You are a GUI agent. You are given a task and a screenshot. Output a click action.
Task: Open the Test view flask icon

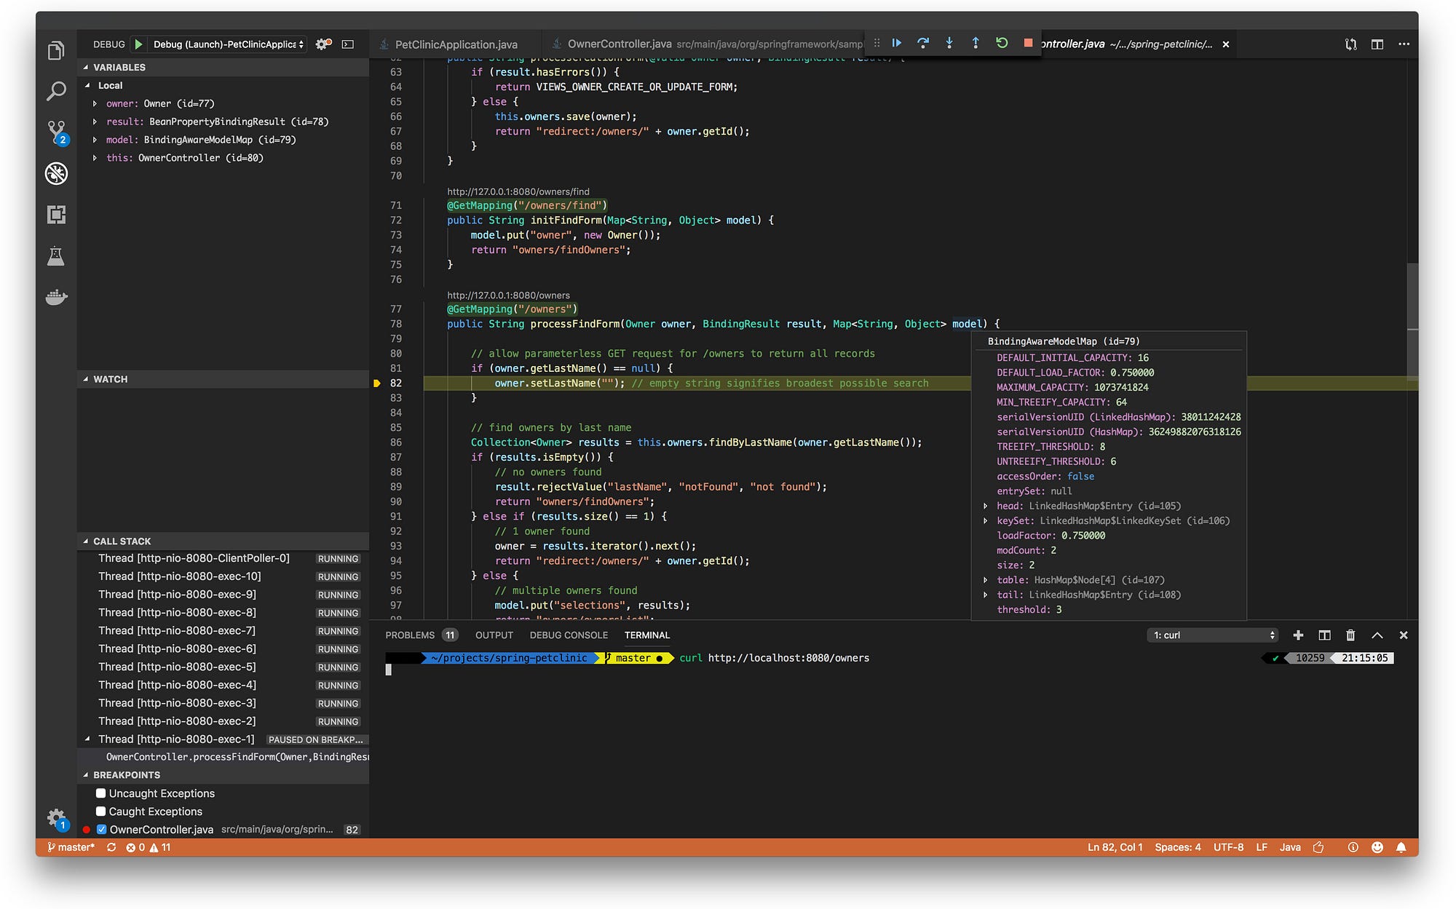[56, 256]
